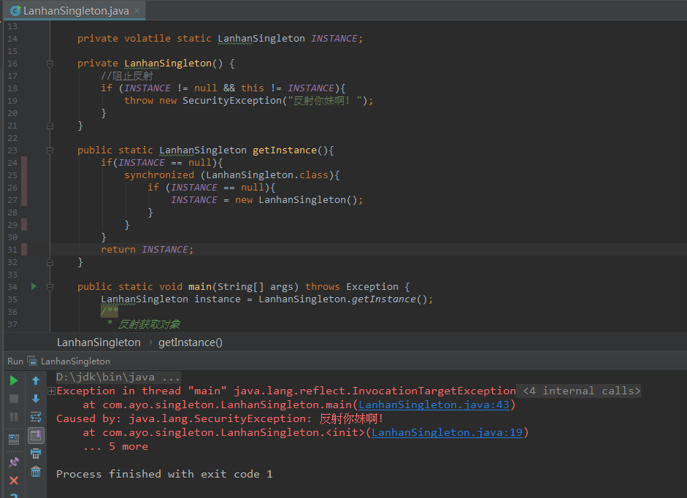This screenshot has height=498, width=687.
Task: Click the Help question mark icon
Action: pos(14,495)
